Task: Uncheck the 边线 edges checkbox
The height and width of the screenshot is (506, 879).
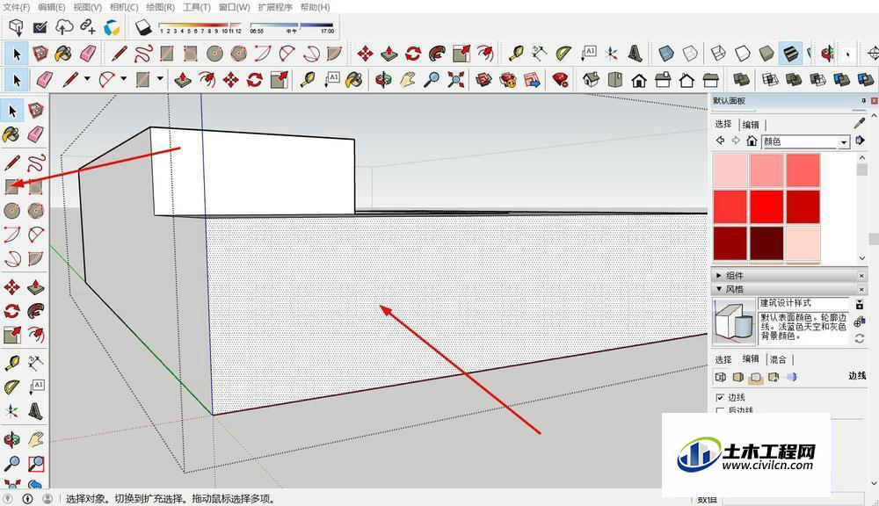Action: pos(721,397)
